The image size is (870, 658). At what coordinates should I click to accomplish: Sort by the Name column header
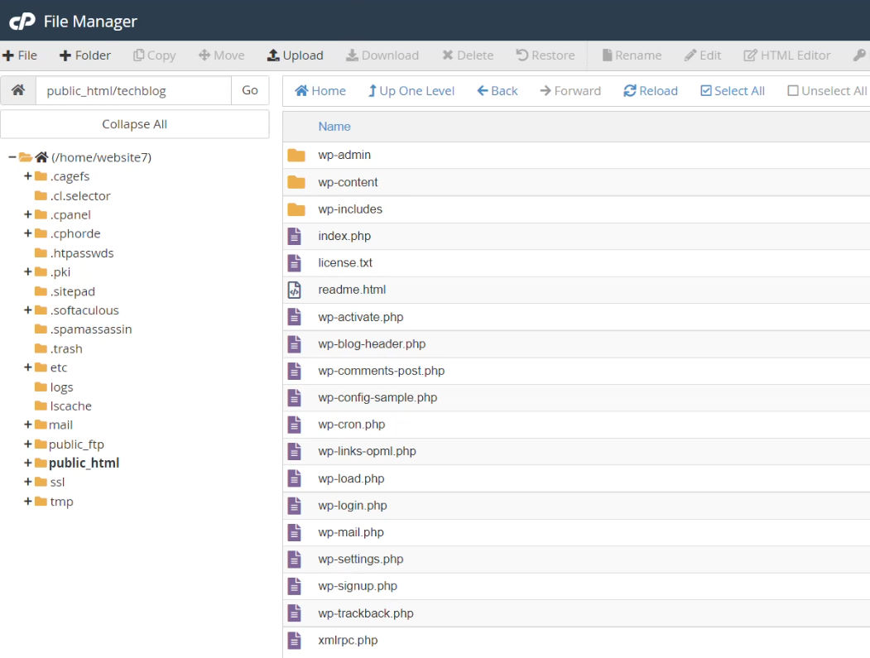click(x=334, y=127)
